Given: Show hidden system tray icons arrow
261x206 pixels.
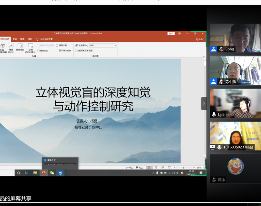Looking at the screenshot, I should [153, 173].
